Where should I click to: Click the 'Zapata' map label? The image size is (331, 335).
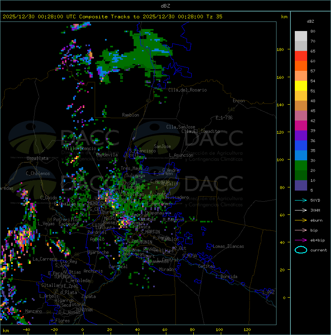[x=88, y=296]
